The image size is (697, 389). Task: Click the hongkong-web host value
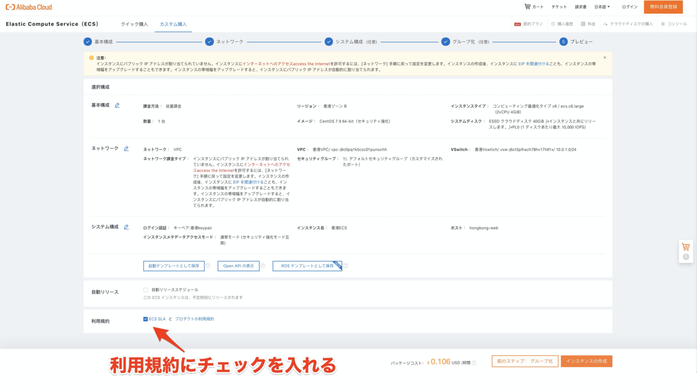coord(484,228)
